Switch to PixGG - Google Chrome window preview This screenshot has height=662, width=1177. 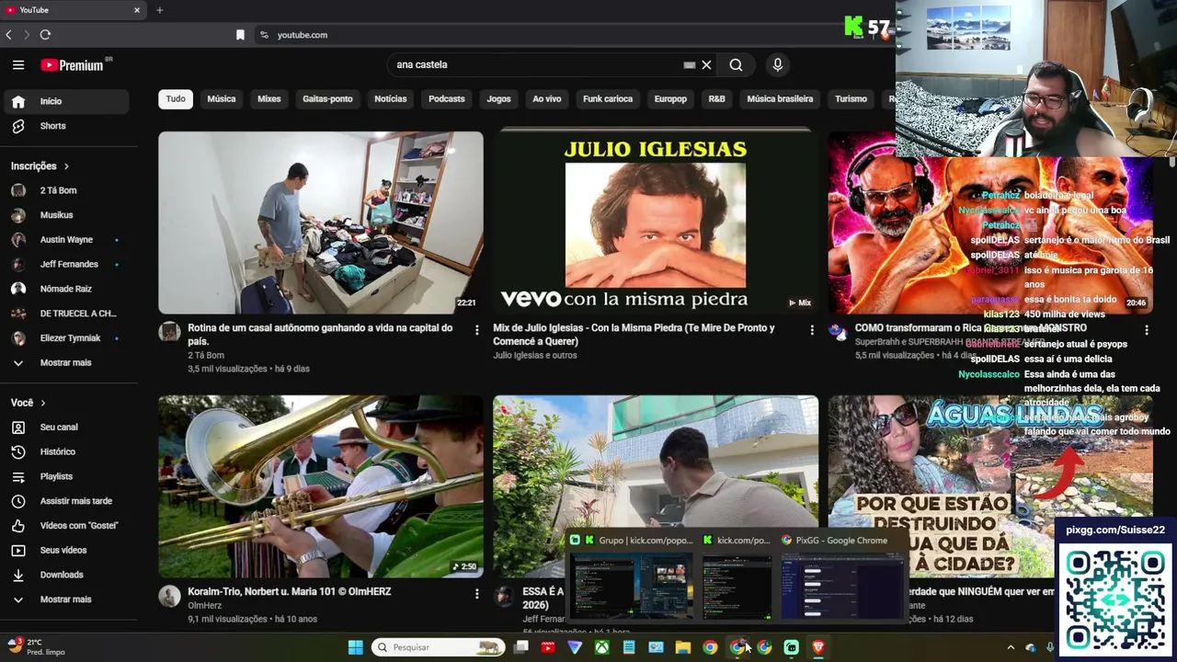point(842,578)
